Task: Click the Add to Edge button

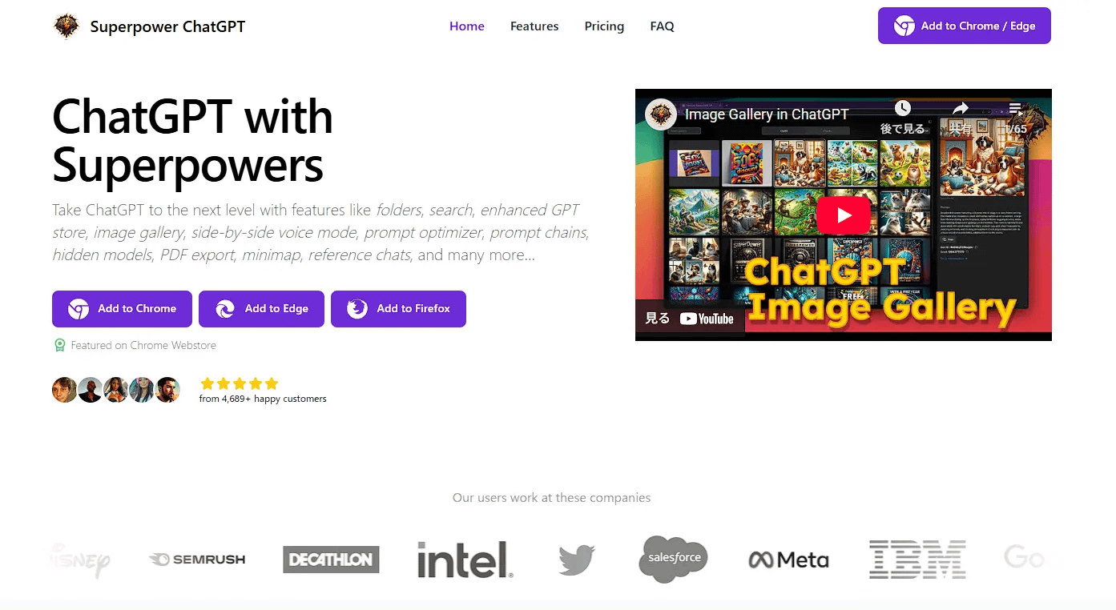Action: [261, 309]
